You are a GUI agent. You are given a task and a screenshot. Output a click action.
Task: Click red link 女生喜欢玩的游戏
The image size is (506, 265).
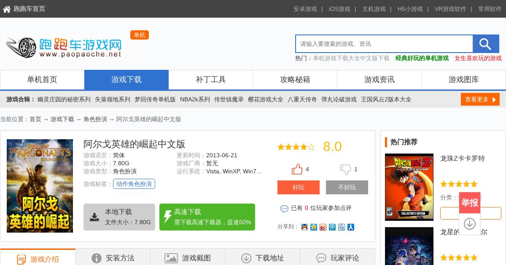(x=478, y=58)
